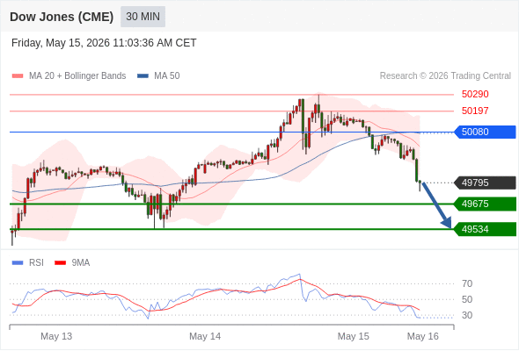Click the Research Trading Central copyright text

pos(445,76)
